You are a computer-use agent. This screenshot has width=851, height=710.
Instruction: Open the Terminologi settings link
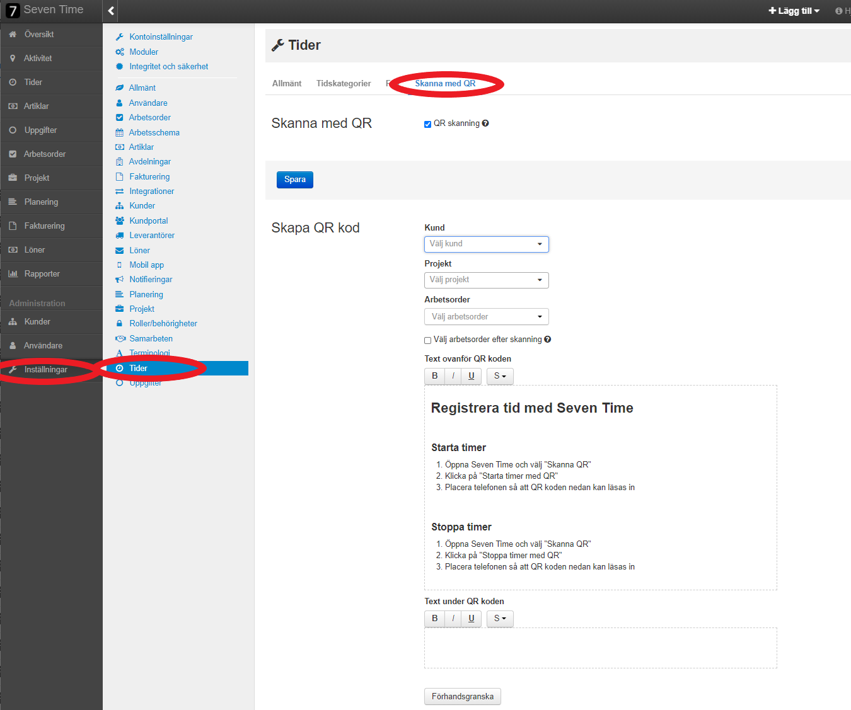tap(149, 353)
